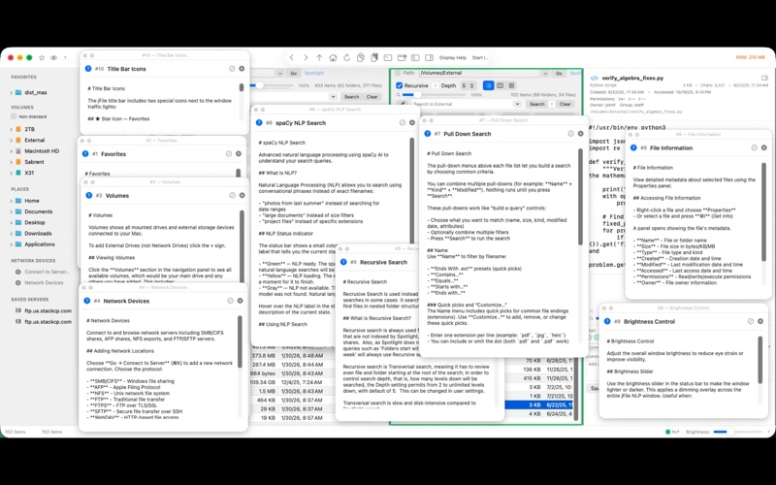The height and width of the screenshot is (485, 776).
Task: Click Clear button in the right file pane
Action: click(566, 104)
